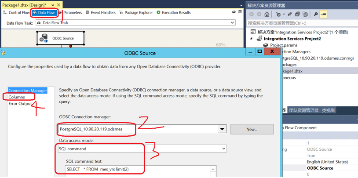
Task: Click the green Execution Results icon
Action: [158, 13]
